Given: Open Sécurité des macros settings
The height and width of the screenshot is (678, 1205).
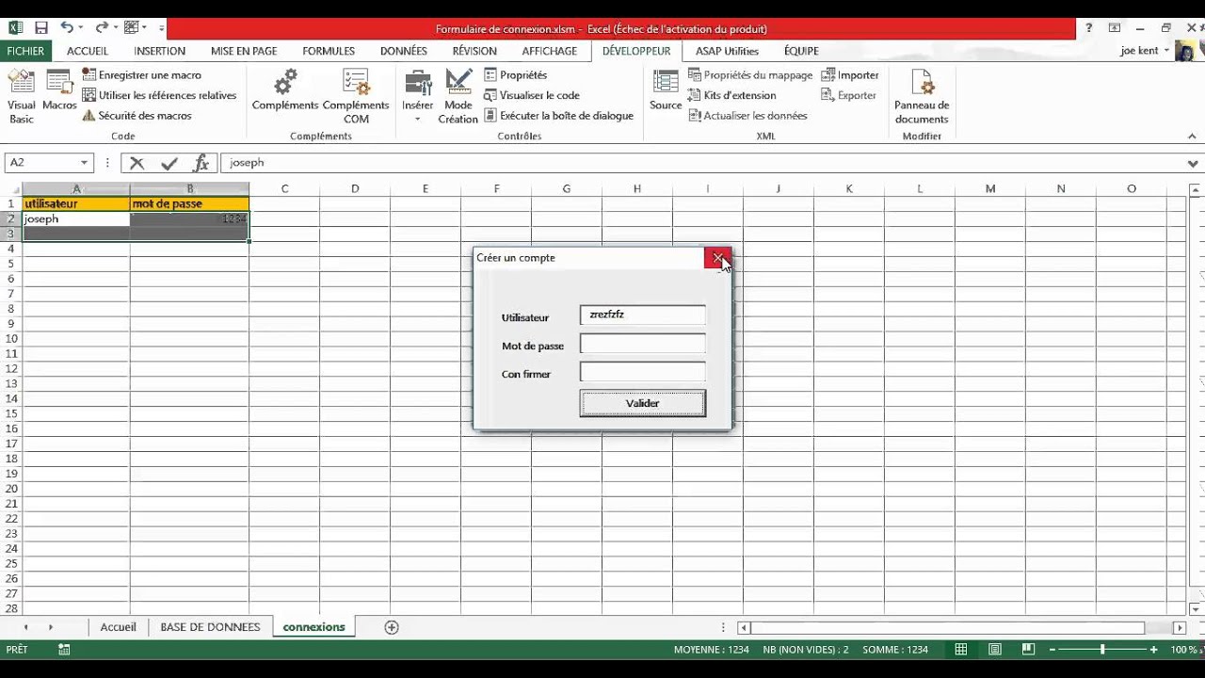Looking at the screenshot, I should click(x=137, y=116).
